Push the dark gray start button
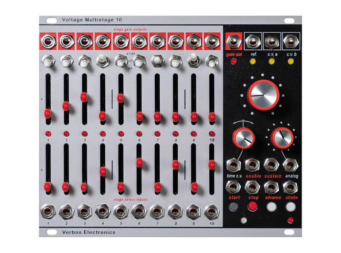Screen dimensions: 341x253 click(233, 207)
